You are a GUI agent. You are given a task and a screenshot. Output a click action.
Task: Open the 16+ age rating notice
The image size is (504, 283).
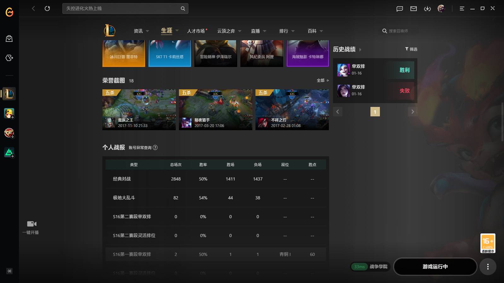pyautogui.click(x=488, y=243)
